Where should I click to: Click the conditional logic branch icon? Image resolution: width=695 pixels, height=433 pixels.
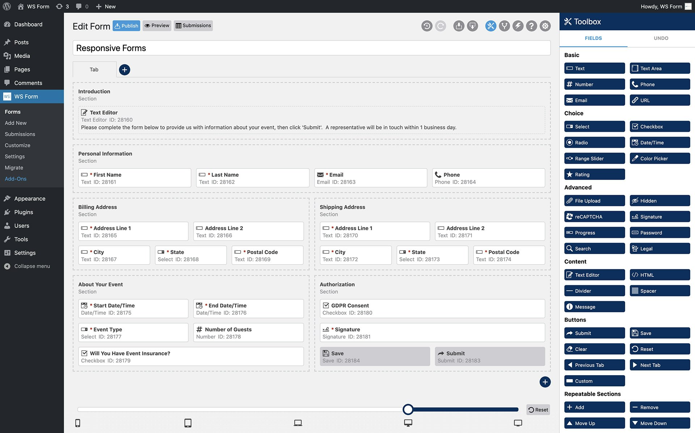click(x=504, y=26)
